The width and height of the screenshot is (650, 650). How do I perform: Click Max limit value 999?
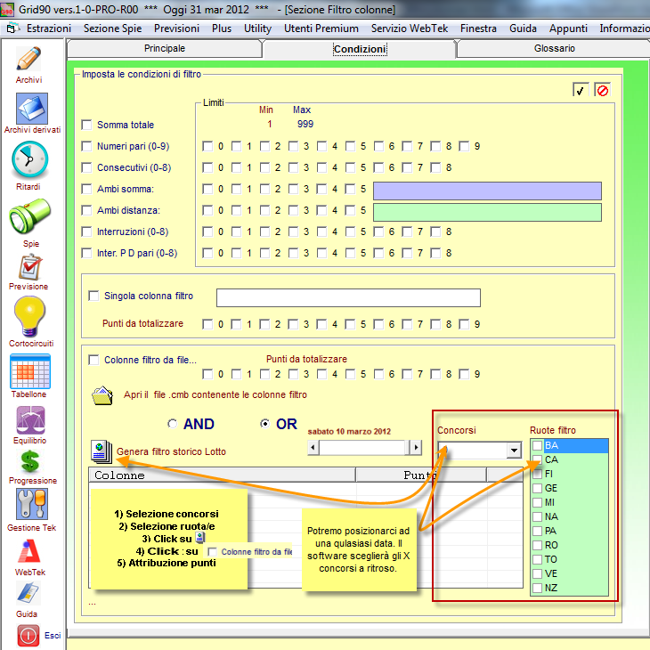(x=305, y=124)
